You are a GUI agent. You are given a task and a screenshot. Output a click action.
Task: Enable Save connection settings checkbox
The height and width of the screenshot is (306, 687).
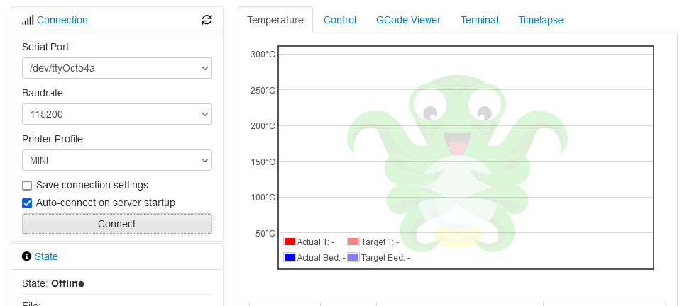coord(27,186)
